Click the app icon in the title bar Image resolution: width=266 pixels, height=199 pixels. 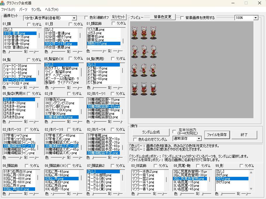(3, 3)
